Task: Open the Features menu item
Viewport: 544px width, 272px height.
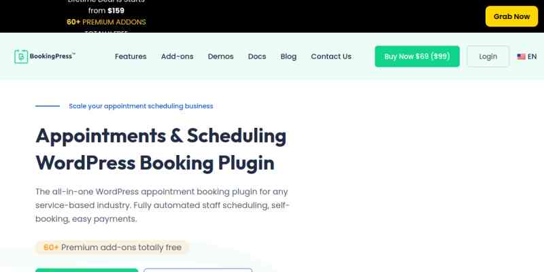Action: 131,56
